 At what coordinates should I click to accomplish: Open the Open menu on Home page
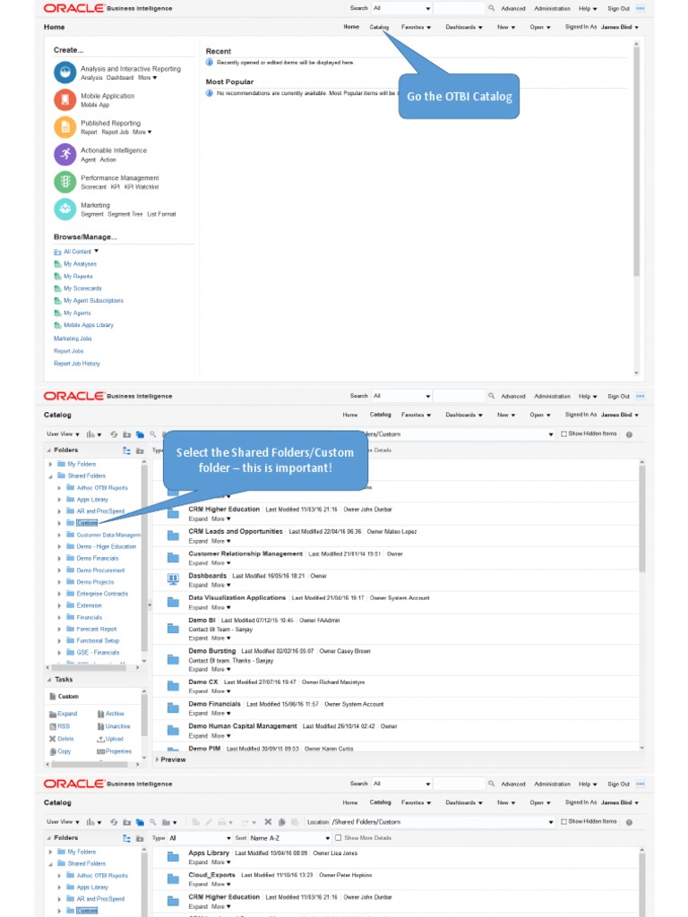(x=540, y=27)
